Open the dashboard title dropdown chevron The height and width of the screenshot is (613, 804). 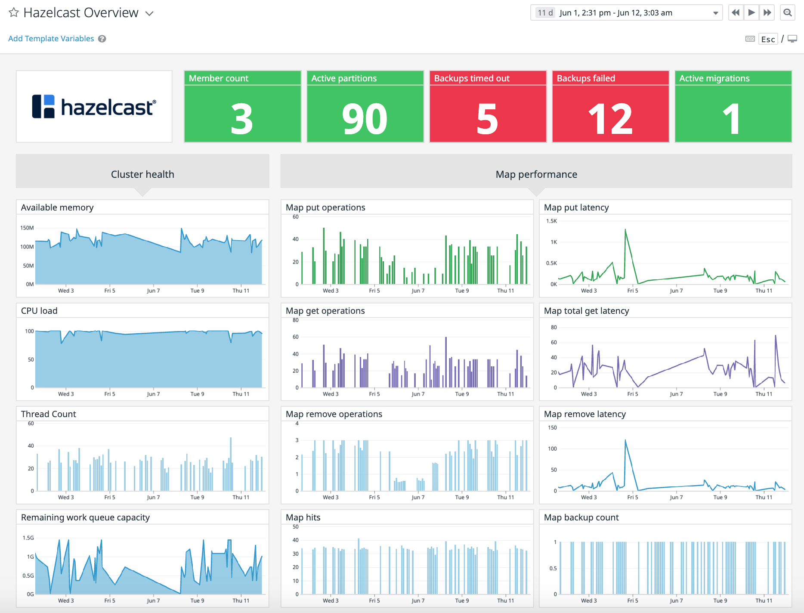(149, 13)
